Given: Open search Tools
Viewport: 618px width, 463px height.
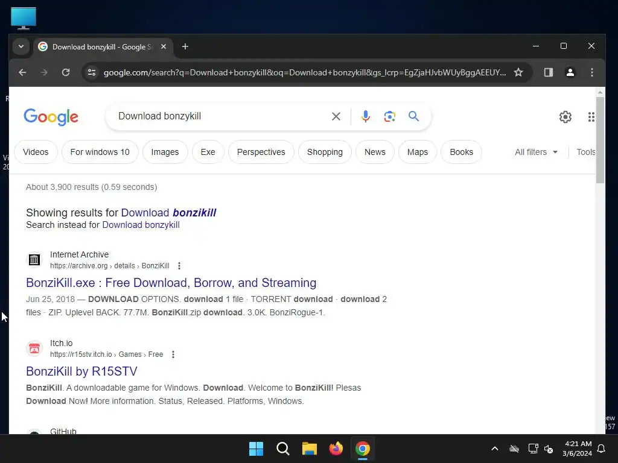Looking at the screenshot, I should point(585,152).
